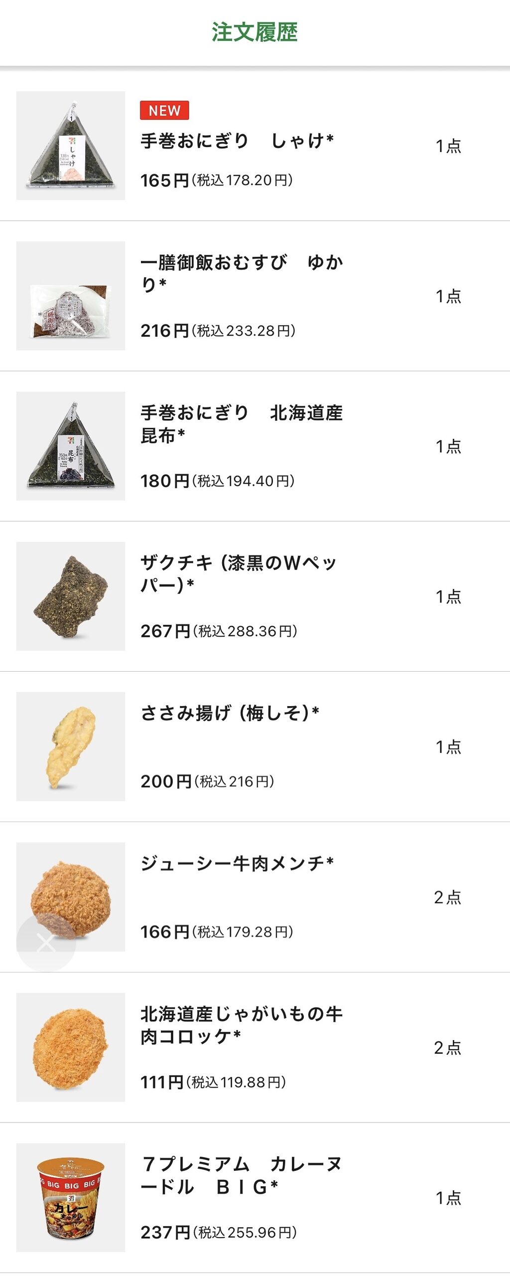Open ザクチキ (漆黒のWペッパー) item title
This screenshot has height=1287, width=510.
pyautogui.click(x=239, y=573)
